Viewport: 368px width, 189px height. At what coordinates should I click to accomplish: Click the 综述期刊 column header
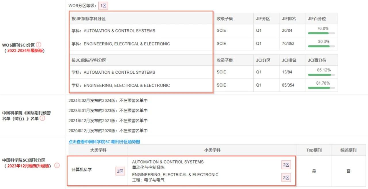click(x=348, y=150)
